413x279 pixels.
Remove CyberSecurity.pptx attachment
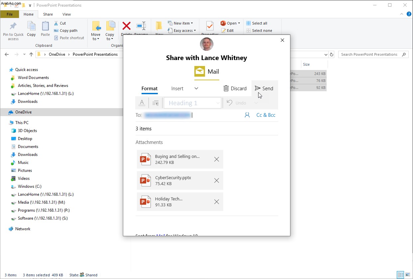pyautogui.click(x=217, y=180)
